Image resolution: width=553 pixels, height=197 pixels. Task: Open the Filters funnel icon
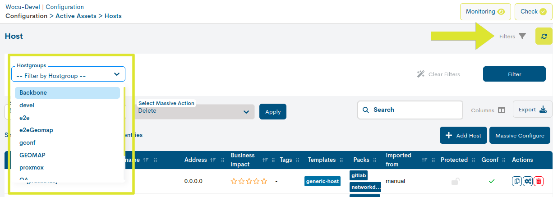click(522, 36)
